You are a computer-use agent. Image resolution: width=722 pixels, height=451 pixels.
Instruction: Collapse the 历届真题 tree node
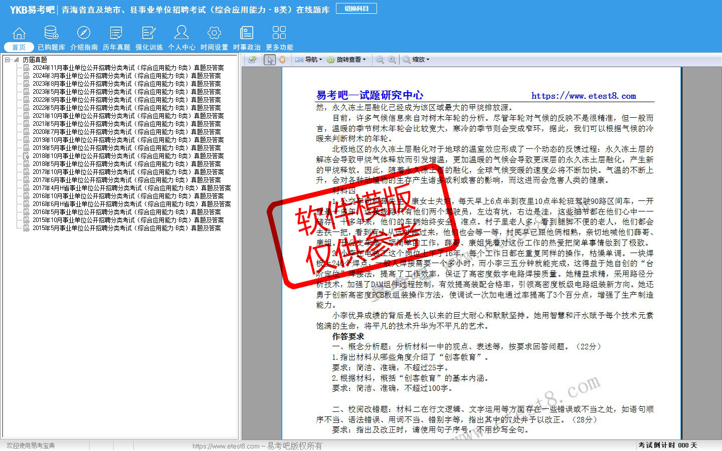(x=8, y=60)
